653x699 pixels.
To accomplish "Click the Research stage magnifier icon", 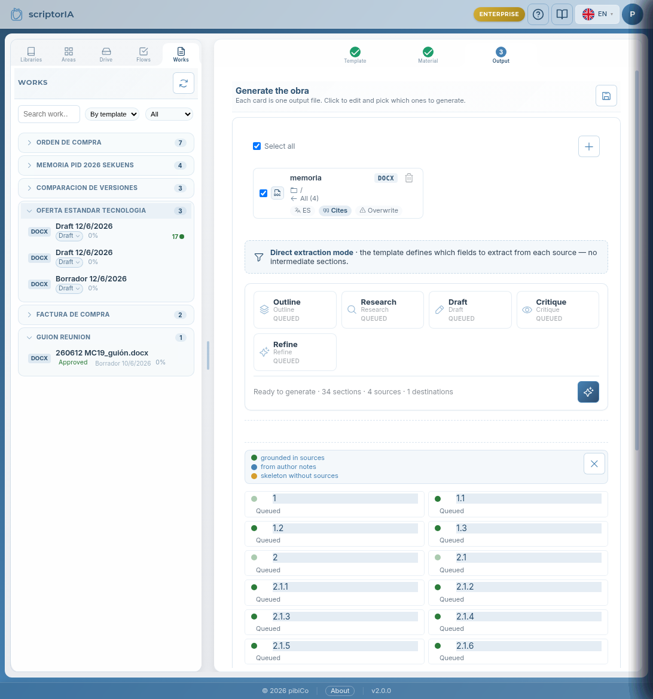I will tap(352, 309).
